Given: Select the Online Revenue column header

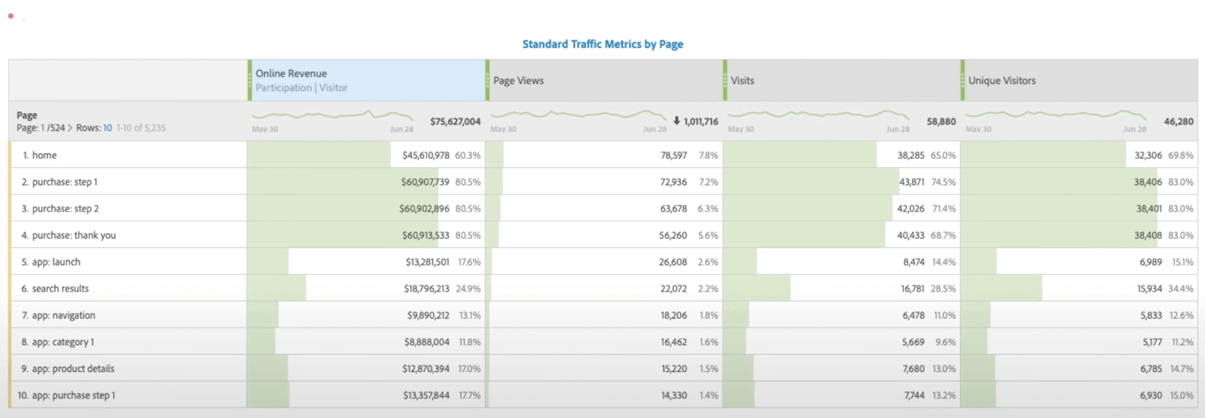Looking at the screenshot, I should point(291,74).
